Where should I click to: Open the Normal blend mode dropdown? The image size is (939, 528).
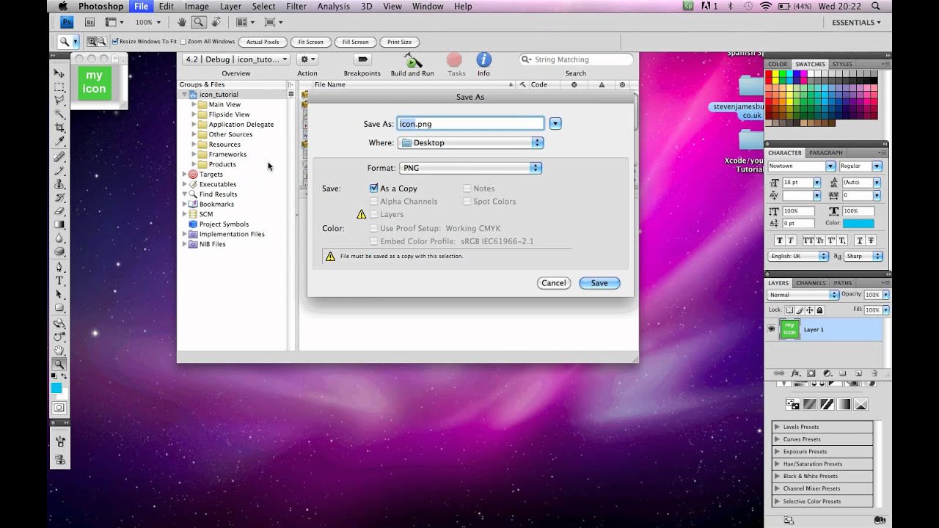[x=803, y=295]
